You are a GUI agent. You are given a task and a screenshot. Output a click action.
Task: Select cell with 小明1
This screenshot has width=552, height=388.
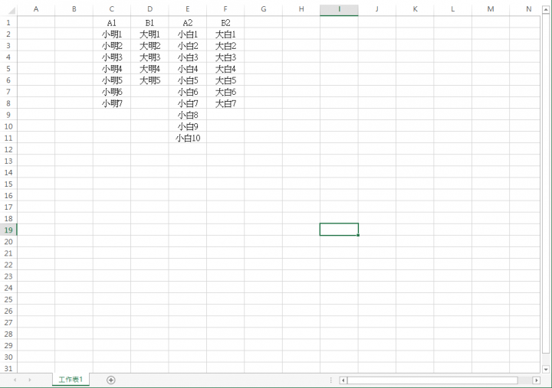[x=112, y=34]
